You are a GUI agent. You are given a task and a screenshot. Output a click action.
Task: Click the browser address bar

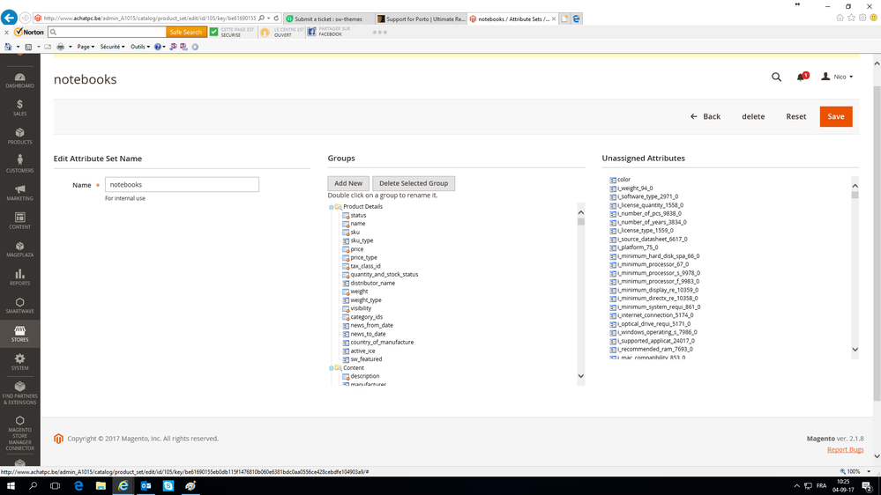pyautogui.click(x=149, y=18)
